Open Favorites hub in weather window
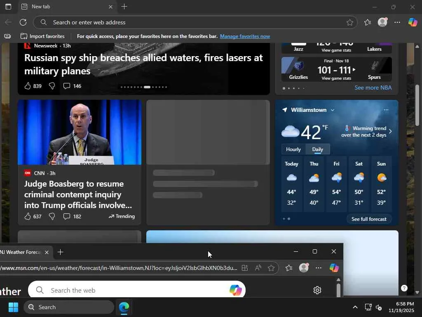The image size is (422, 317). pos(289,268)
